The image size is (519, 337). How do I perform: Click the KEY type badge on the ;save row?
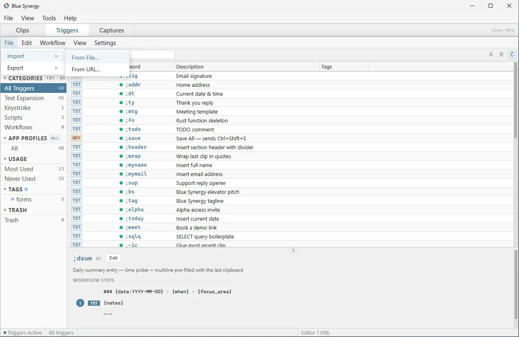coord(77,138)
